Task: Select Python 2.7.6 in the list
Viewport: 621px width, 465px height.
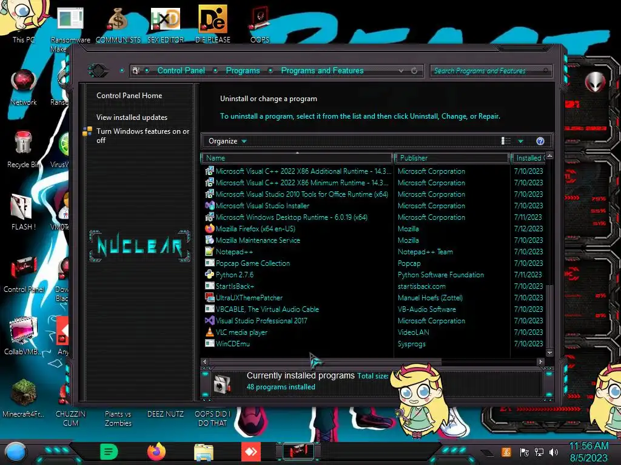Action: pyautogui.click(x=374, y=274)
